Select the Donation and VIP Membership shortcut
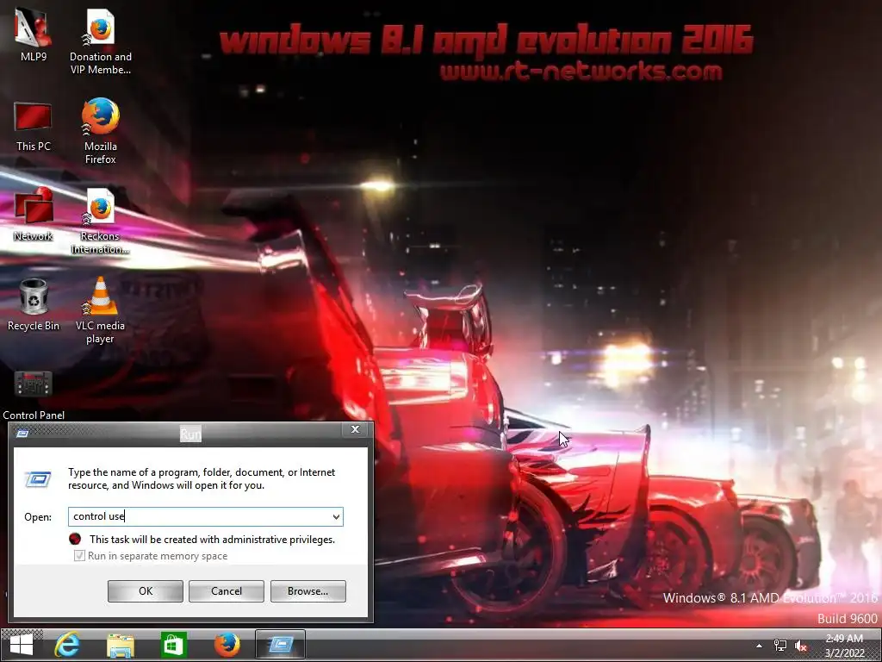 (100, 41)
